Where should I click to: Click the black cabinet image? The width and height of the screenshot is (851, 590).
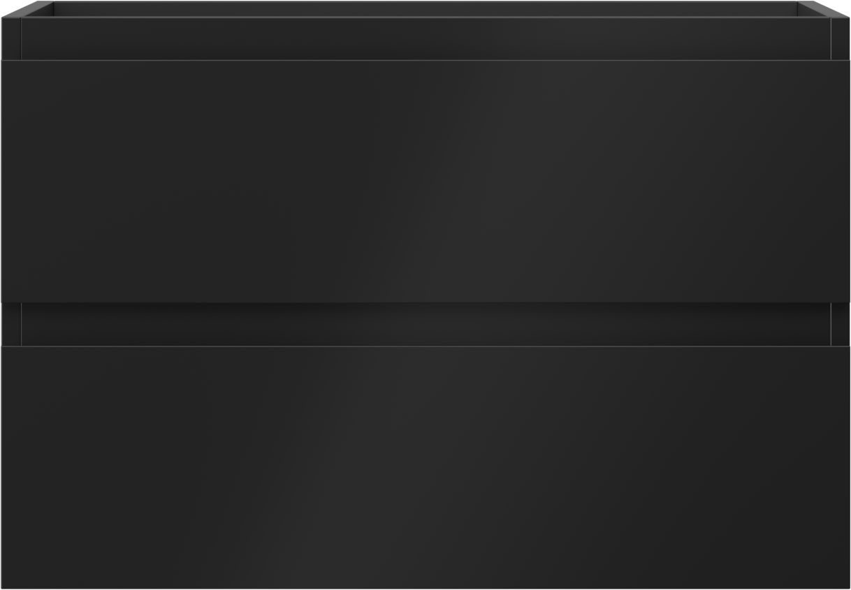tap(425, 295)
